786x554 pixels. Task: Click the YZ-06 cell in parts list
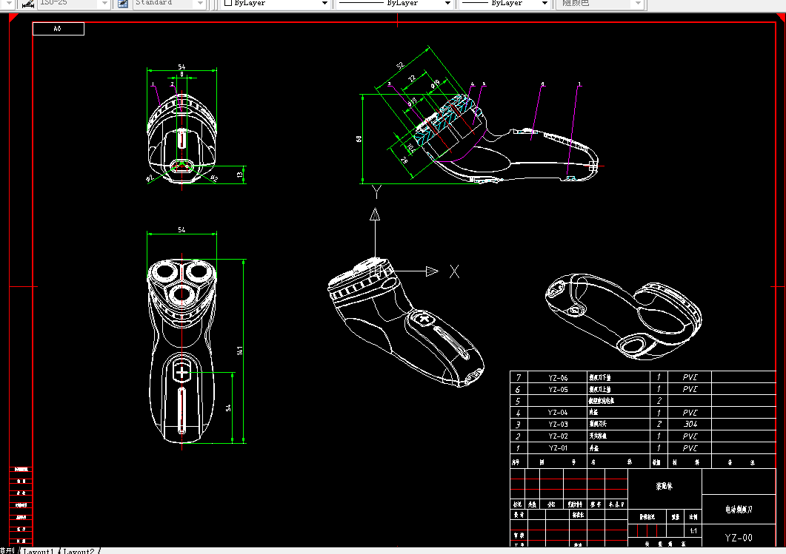(557, 378)
